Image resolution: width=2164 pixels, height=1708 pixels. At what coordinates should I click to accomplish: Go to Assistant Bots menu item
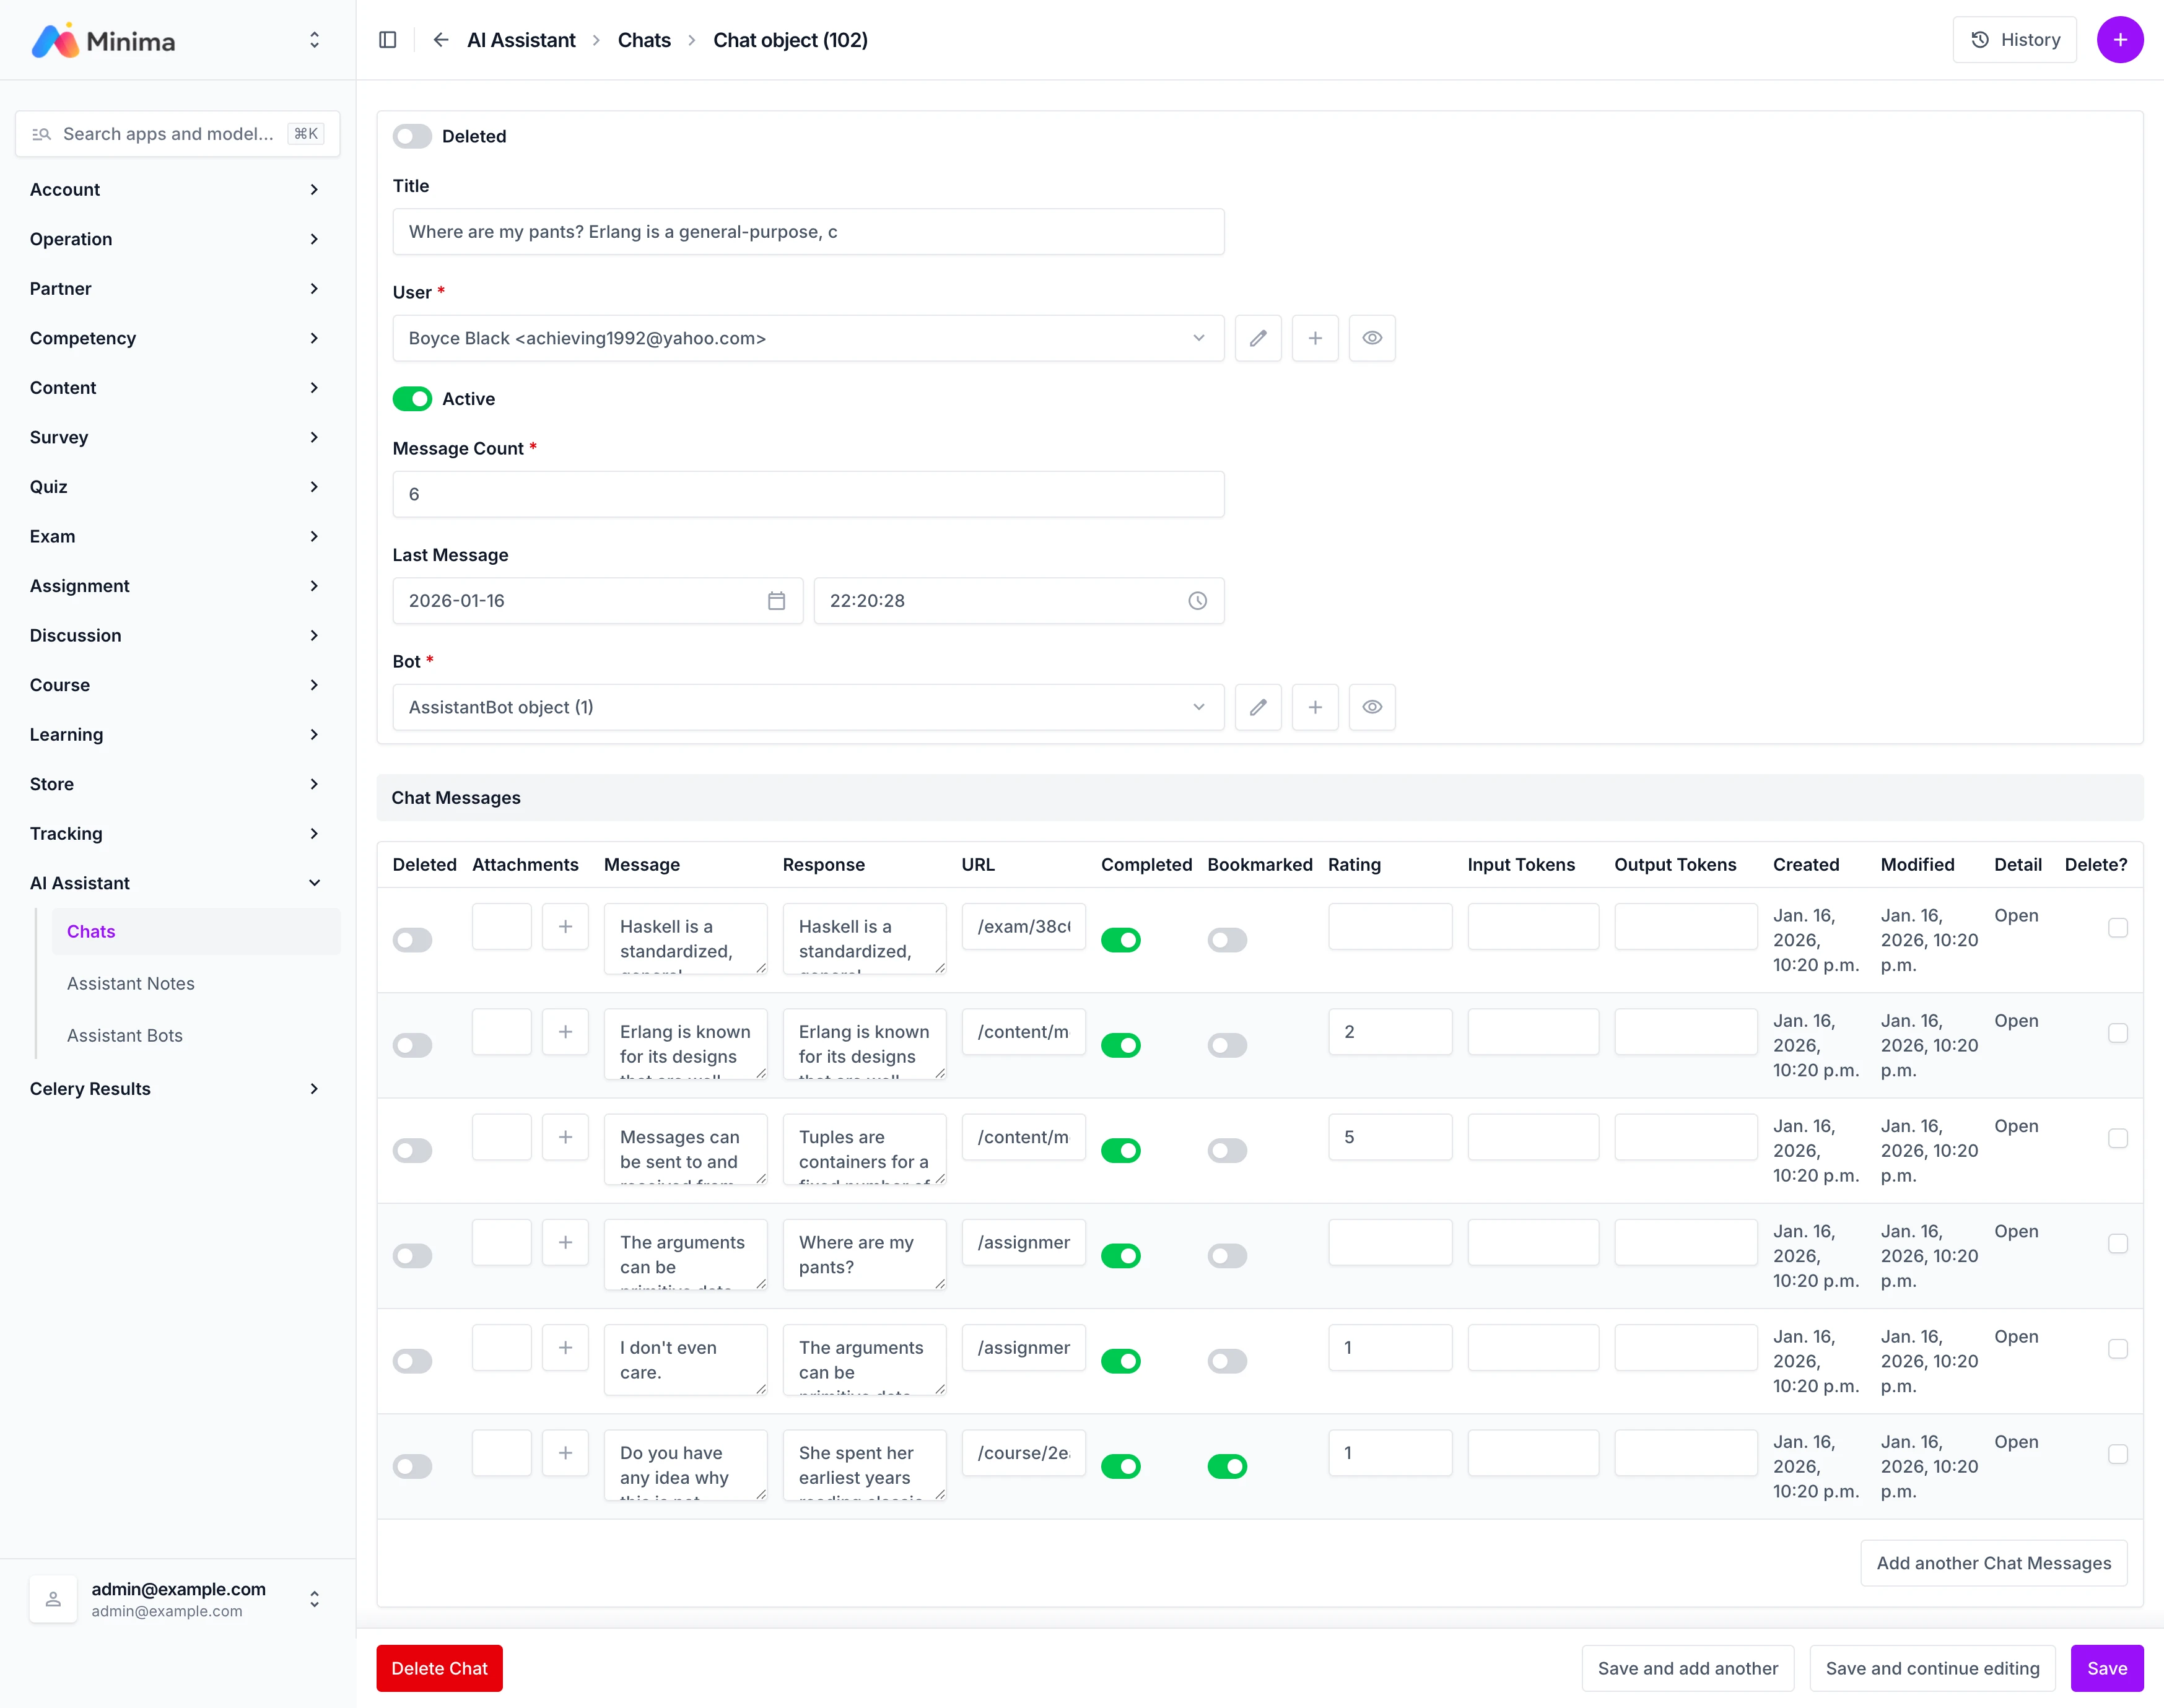point(125,1035)
